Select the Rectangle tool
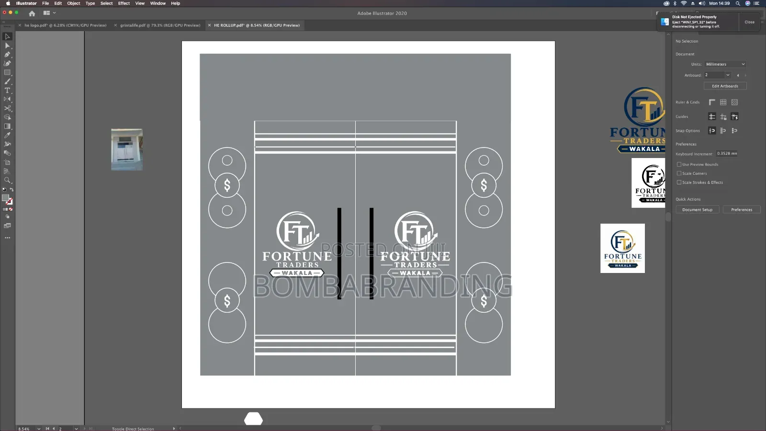 click(7, 73)
